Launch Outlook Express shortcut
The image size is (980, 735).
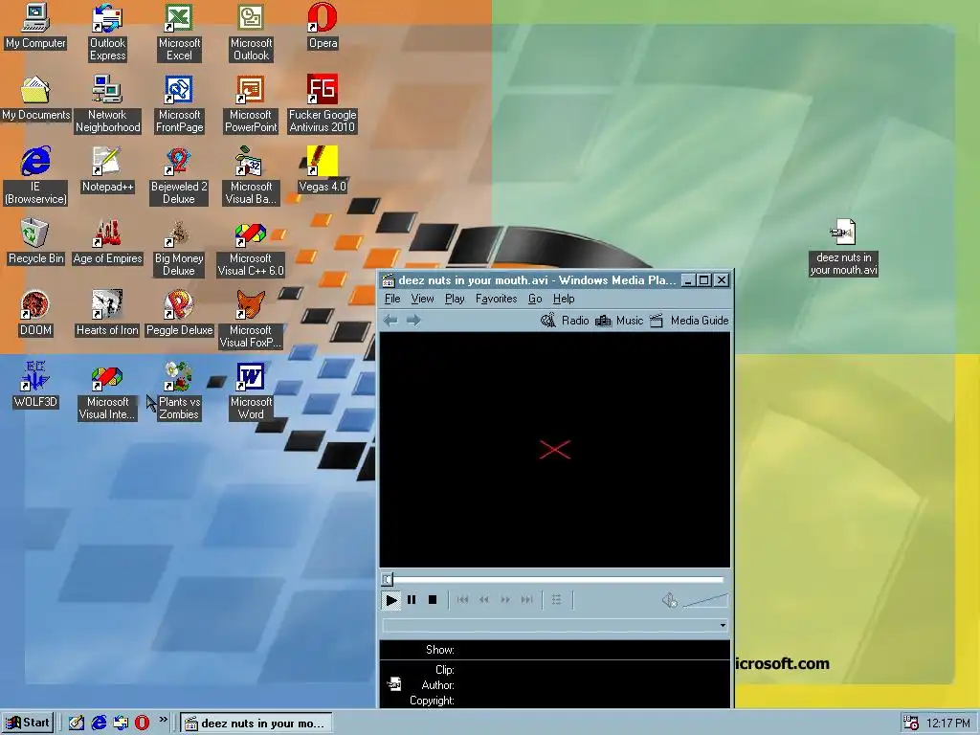tap(107, 33)
